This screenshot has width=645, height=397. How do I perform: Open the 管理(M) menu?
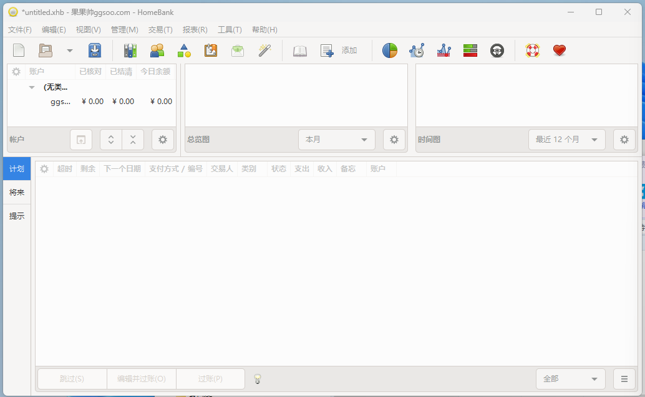click(124, 29)
